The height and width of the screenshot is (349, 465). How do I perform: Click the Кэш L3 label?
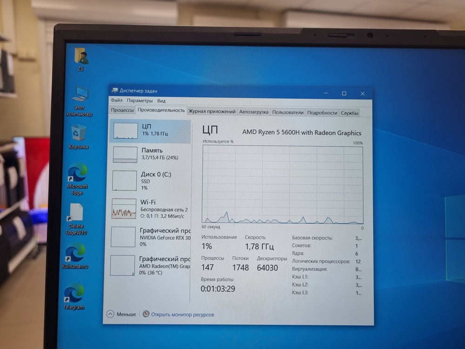tap(300, 292)
